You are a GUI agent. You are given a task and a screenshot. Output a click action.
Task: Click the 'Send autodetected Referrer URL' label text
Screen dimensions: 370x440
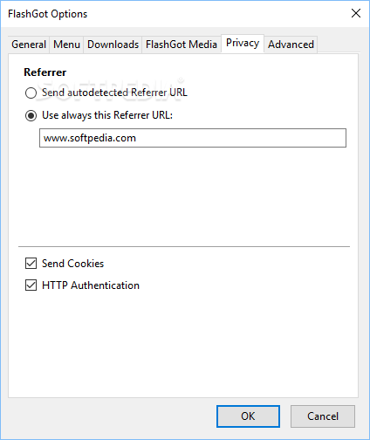114,93
